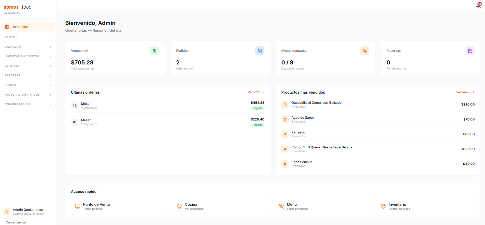Viewport: 485px width, 225px height.
Task: Open order #2 Mesa 1 row
Action: pos(167,105)
